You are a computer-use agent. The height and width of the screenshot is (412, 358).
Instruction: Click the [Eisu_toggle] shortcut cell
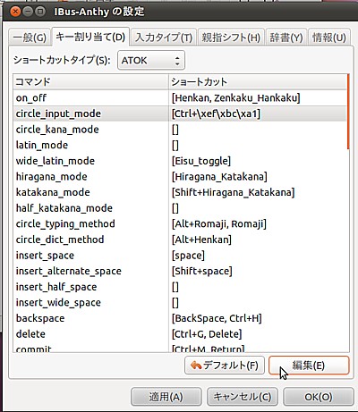point(258,161)
